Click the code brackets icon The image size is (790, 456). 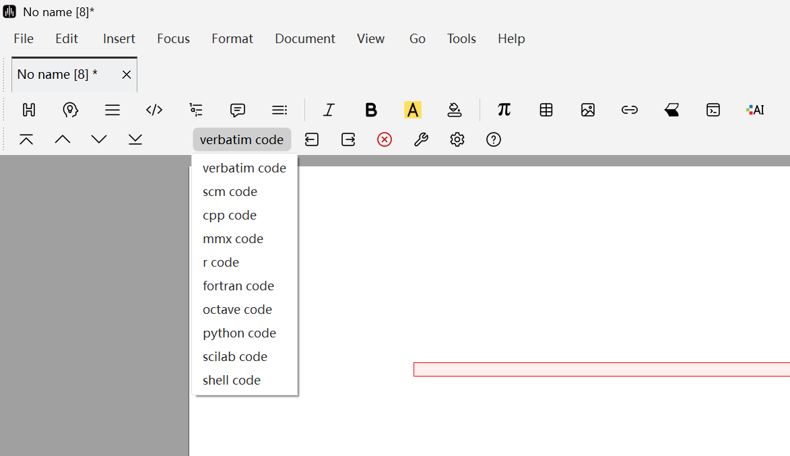[154, 110]
